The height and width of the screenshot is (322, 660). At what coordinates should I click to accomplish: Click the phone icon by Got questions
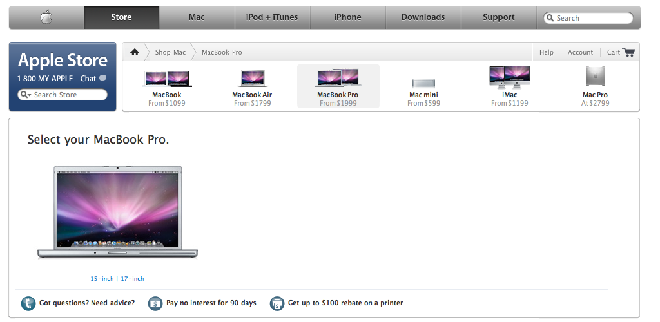point(28,303)
